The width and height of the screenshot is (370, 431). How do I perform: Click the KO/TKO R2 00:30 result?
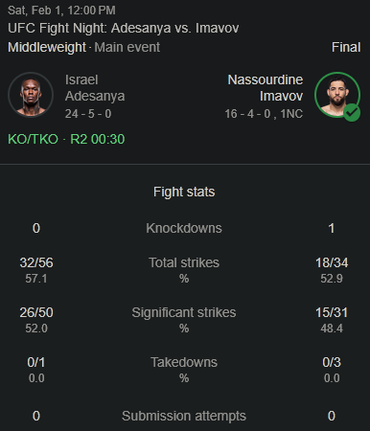66,139
